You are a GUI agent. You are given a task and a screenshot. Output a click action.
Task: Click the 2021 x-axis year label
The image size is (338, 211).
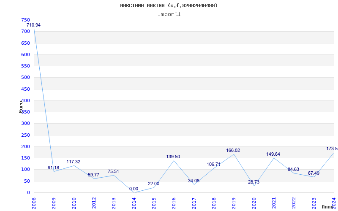[x=274, y=203]
